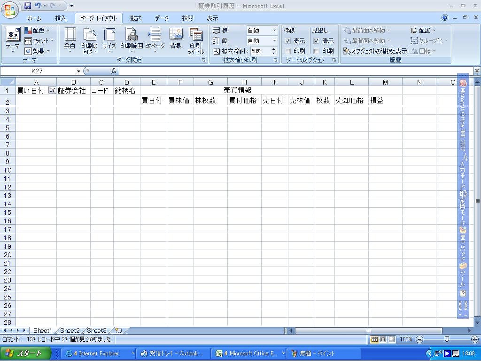Uncheck 枠線 表示 gridlines view checkbox
The width and height of the screenshot is (481, 361).
pos(288,41)
